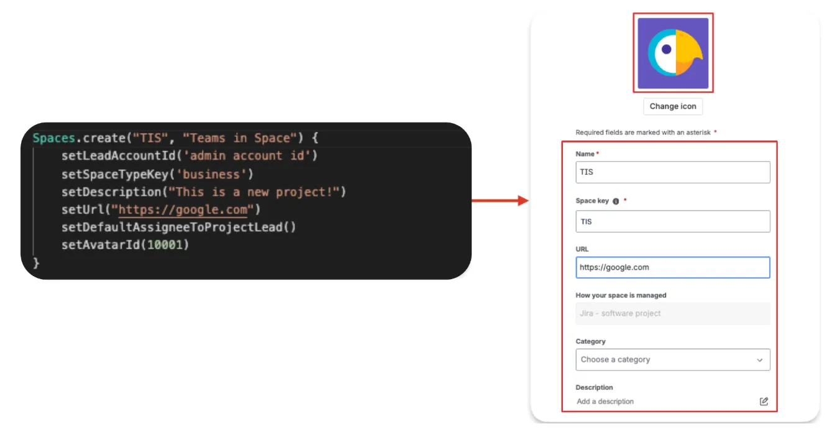The width and height of the screenshot is (827, 429).
Task: Click the Description field label
Action: (x=594, y=387)
